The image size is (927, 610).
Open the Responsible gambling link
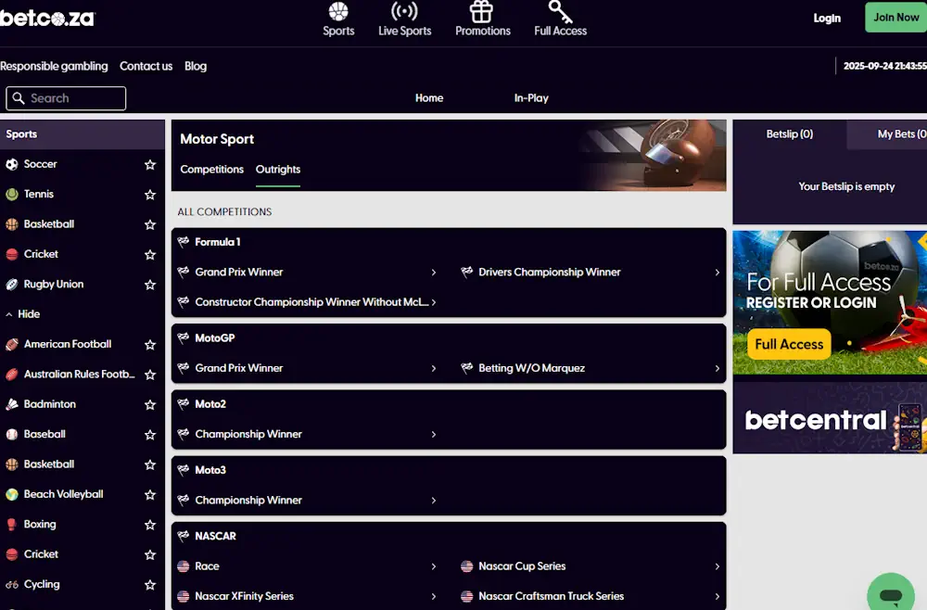[54, 67]
